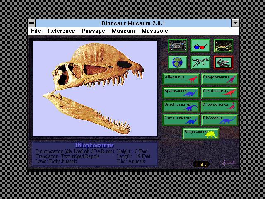Open the Brachiosaurus entry
The height and width of the screenshot is (199, 265).
181,107
